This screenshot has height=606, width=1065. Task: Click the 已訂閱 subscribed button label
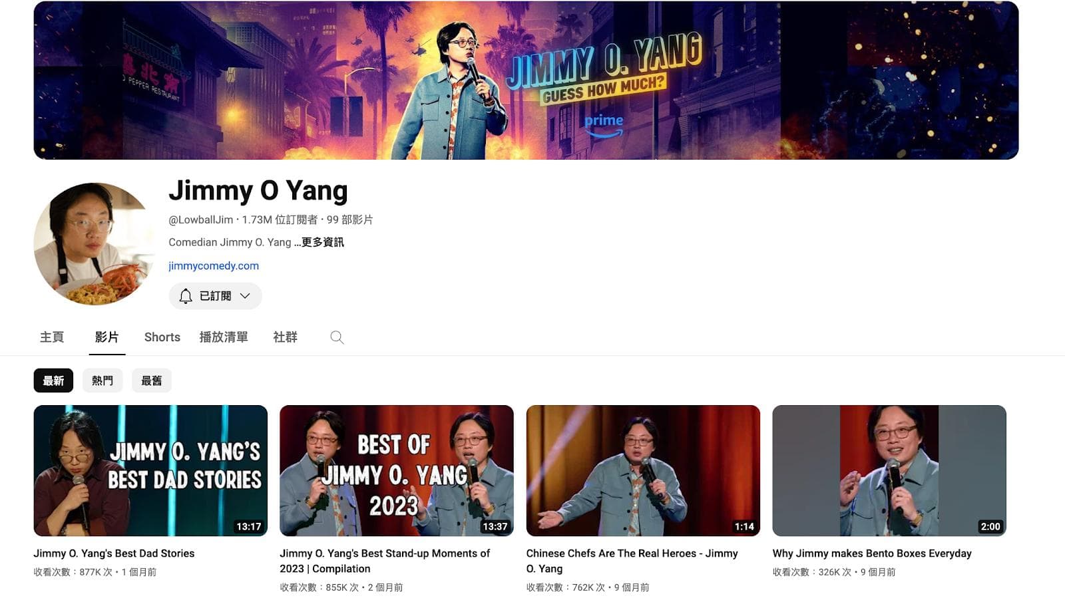(x=216, y=296)
